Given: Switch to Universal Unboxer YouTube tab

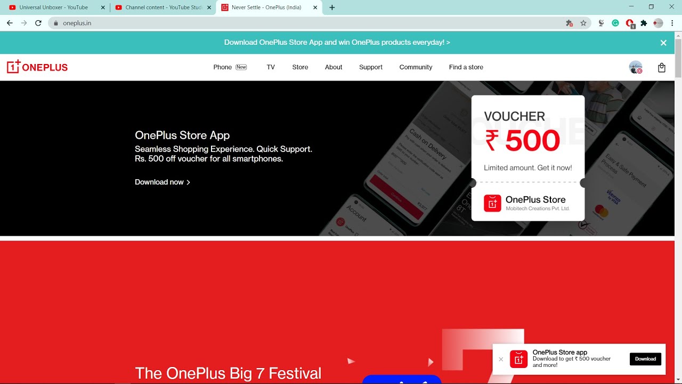Looking at the screenshot, I should (53, 7).
